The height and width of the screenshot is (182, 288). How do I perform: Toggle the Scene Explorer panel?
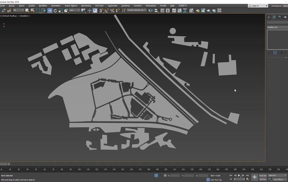point(162,10)
